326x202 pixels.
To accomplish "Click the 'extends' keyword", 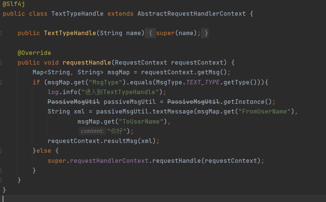I will [x=121, y=14].
